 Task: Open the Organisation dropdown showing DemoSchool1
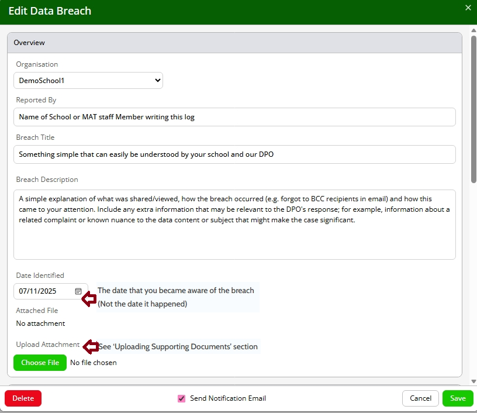(88, 81)
